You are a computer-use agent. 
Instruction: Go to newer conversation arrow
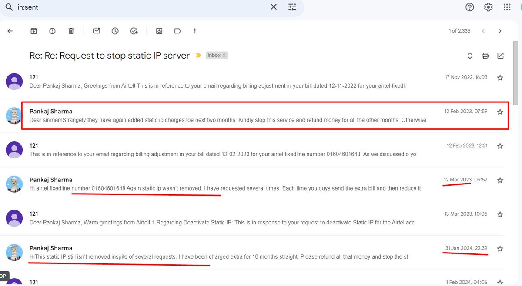coord(483,31)
